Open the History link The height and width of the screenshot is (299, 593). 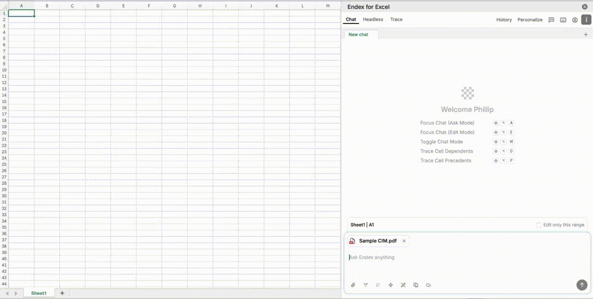click(x=504, y=20)
